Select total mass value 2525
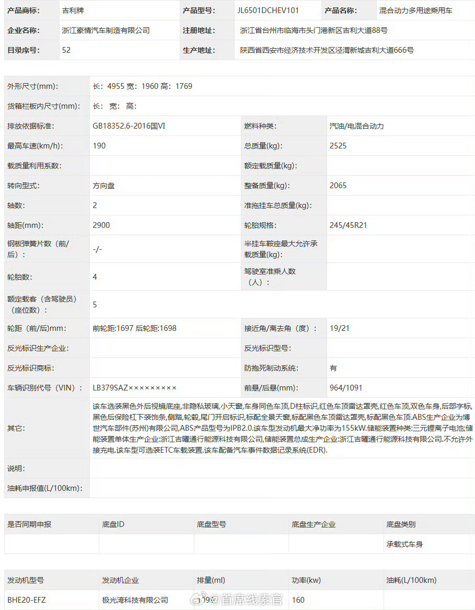Screen dimensions: 475x610 coord(338,146)
